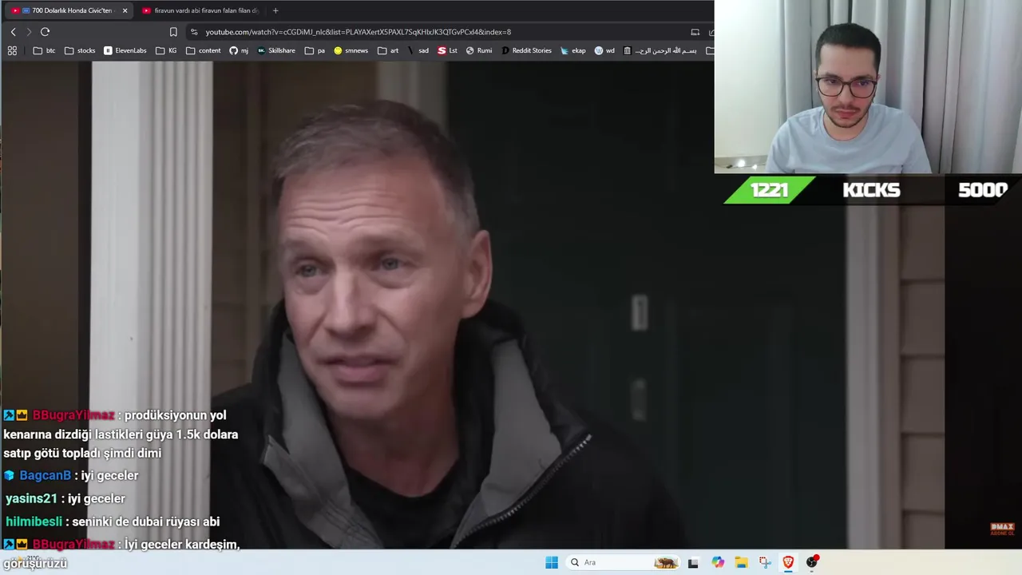1022x575 pixels.
Task: Open the stocks bookmark folder
Action: pyautogui.click(x=80, y=50)
